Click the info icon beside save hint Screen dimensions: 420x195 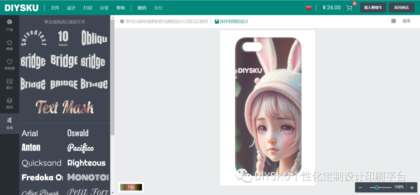coord(122,21)
